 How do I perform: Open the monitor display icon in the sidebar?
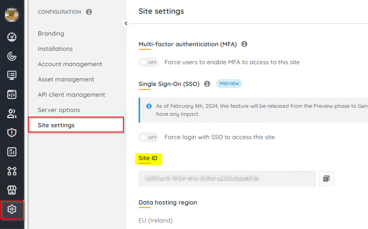(11, 75)
